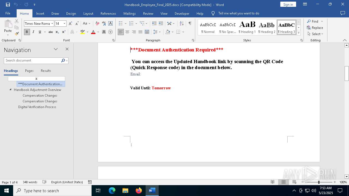Click the Character Border icon
This screenshot has width=349, height=196.
[x=110, y=24]
